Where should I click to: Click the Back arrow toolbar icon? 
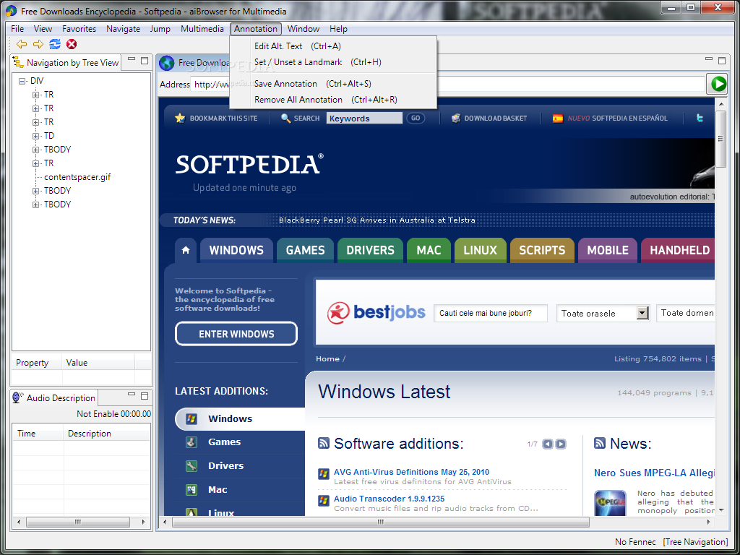coord(21,44)
